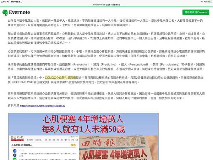The image size is (213, 160).
Task: Tap the page title in the top bar
Action: coord(106,5)
